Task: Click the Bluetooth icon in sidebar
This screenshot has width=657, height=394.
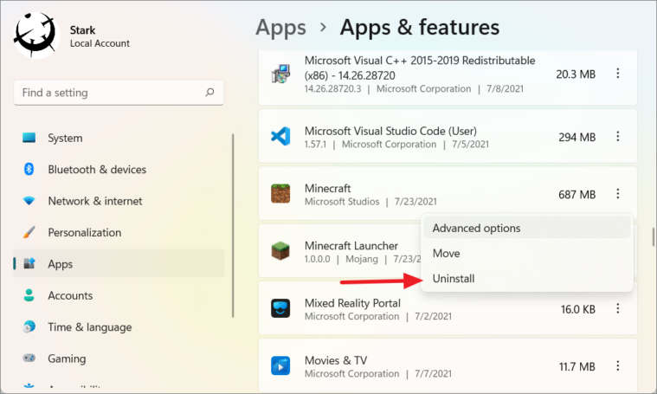Action: tap(29, 169)
